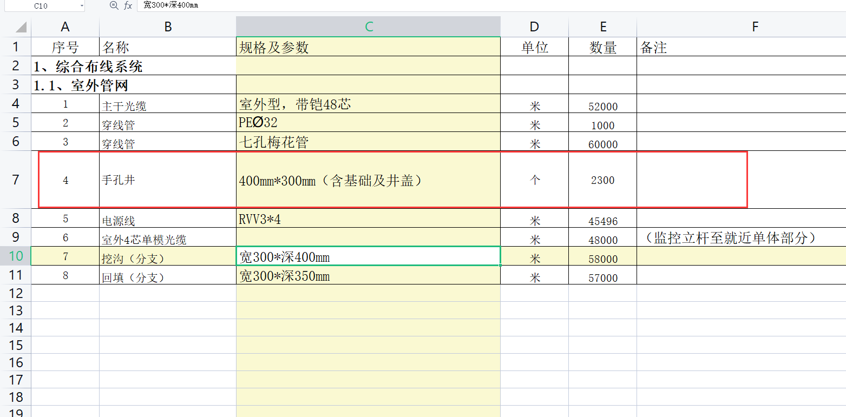Select remark cell （监控立杆至就近单体部分）
Viewport: 846px width, 417px height.
[x=742, y=237]
